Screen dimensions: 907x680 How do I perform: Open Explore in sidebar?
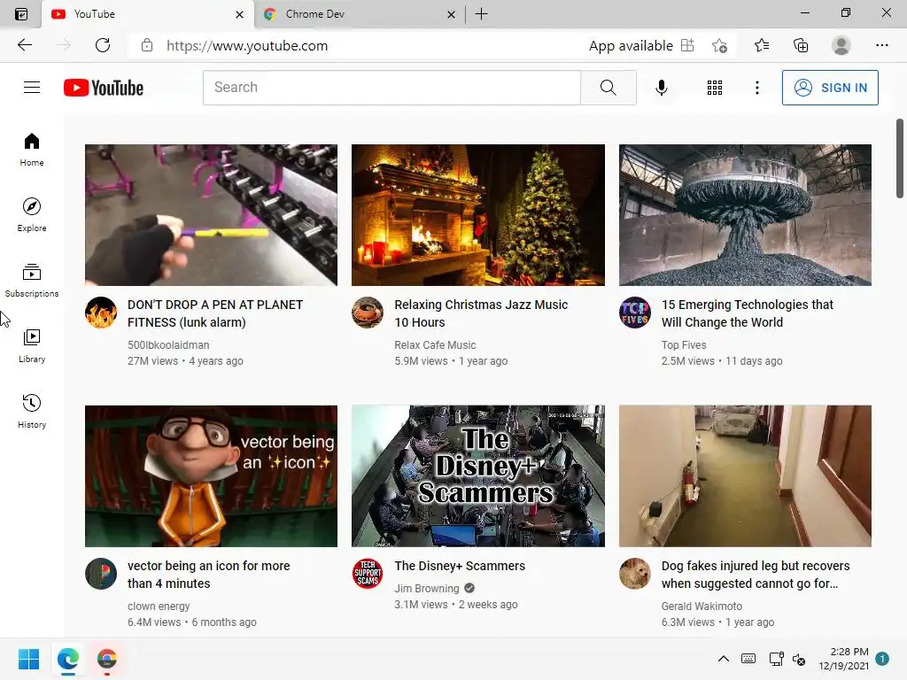click(x=32, y=214)
